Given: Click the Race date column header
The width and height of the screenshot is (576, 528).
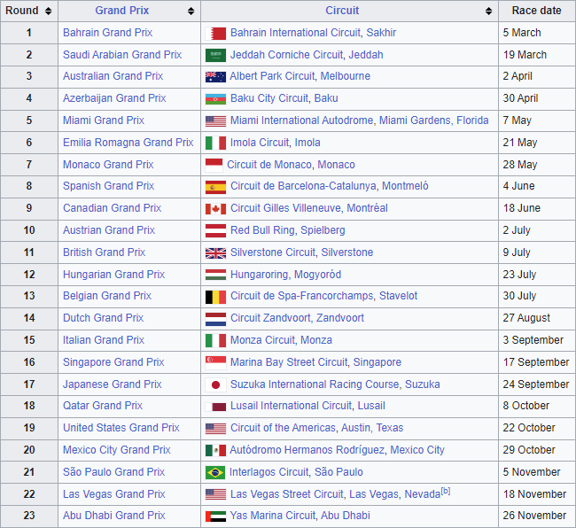Looking at the screenshot, I should point(536,12).
